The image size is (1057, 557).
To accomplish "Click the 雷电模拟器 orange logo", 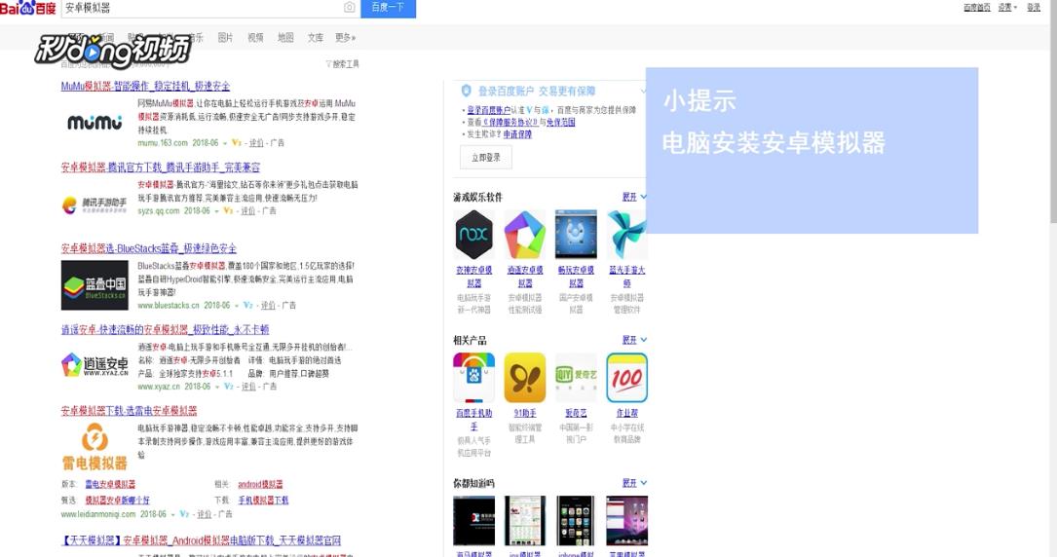I will coord(95,447).
